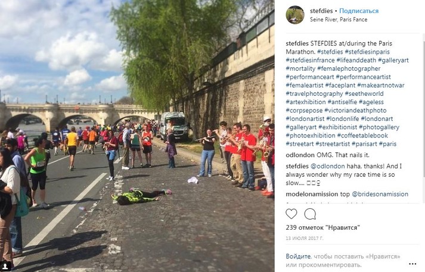This screenshot has width=425, height=272.
Task: Open the #stefdiesinparis hashtag
Action: click(x=367, y=52)
